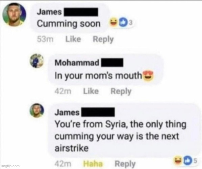This screenshot has width=202, height=169.
Task: Open James's profile picture on top comment
Action: 14,15
